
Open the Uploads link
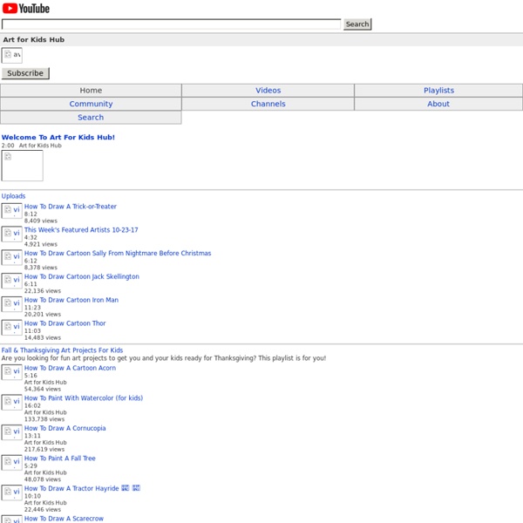13,196
